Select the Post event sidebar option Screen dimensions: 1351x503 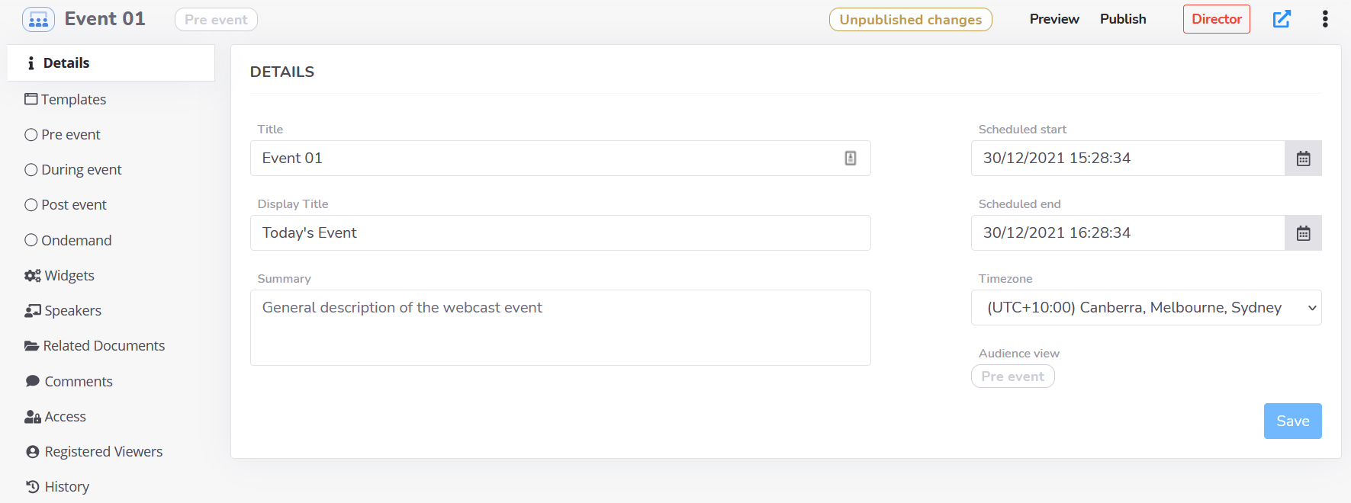pos(66,205)
